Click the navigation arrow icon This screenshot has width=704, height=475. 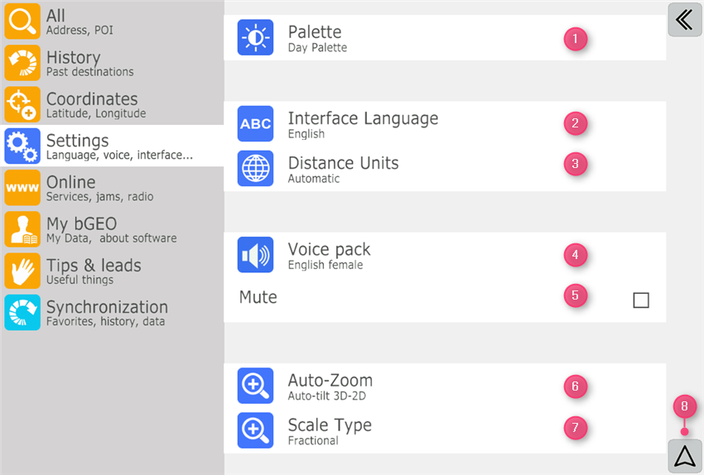click(x=684, y=457)
